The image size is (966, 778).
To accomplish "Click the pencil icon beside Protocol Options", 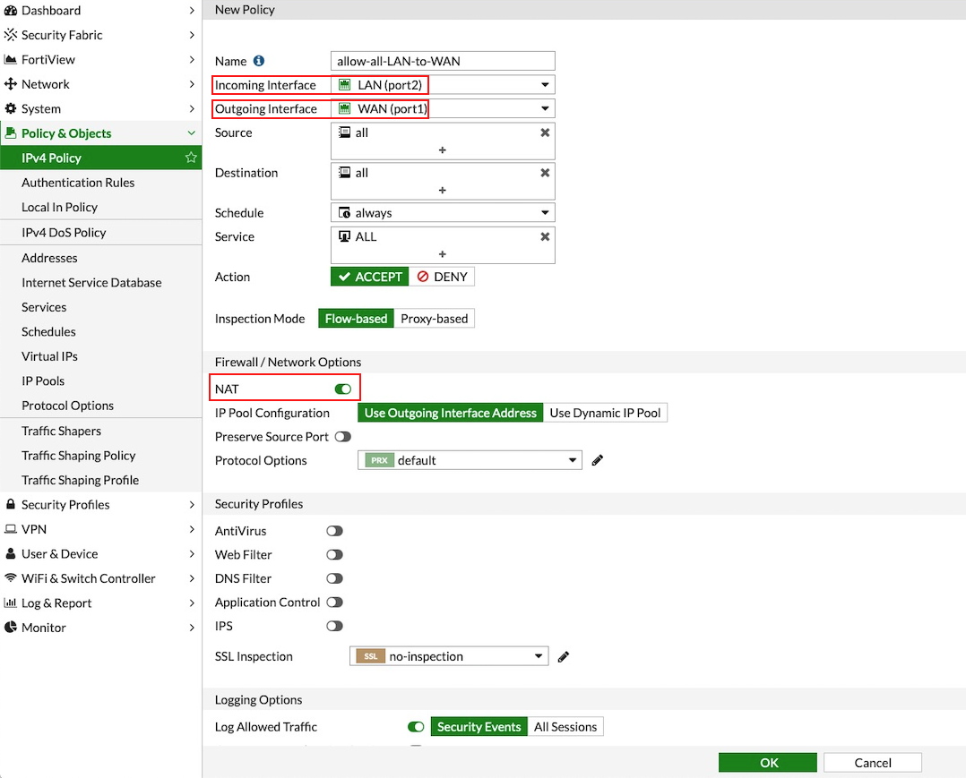I will point(598,460).
